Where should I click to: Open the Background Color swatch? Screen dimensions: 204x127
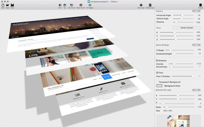[159, 86]
